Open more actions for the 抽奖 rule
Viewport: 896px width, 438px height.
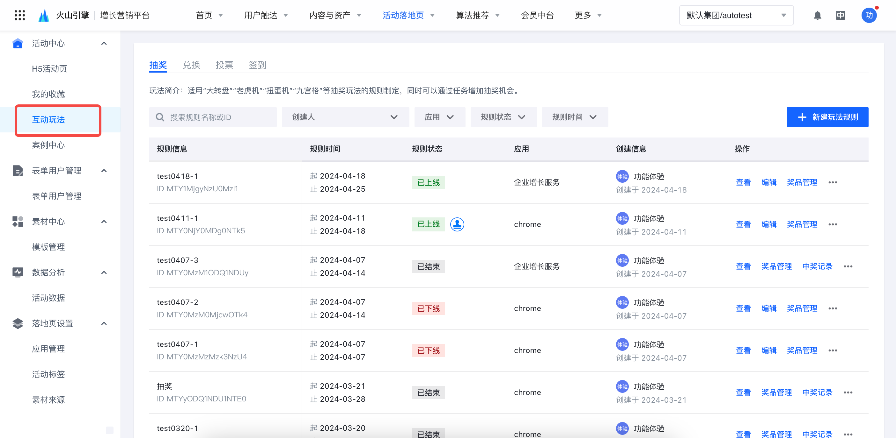(848, 392)
